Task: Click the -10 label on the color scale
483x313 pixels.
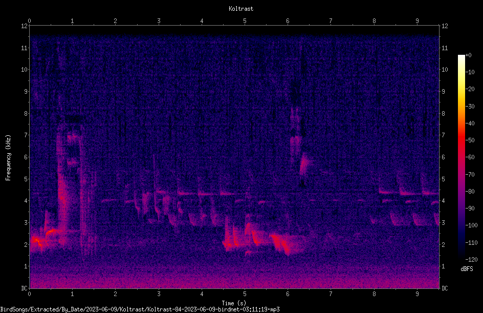Action: tap(470, 72)
